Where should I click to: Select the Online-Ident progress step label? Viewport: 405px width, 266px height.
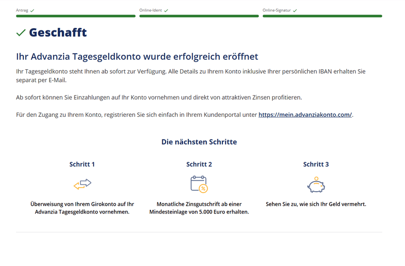(x=150, y=10)
